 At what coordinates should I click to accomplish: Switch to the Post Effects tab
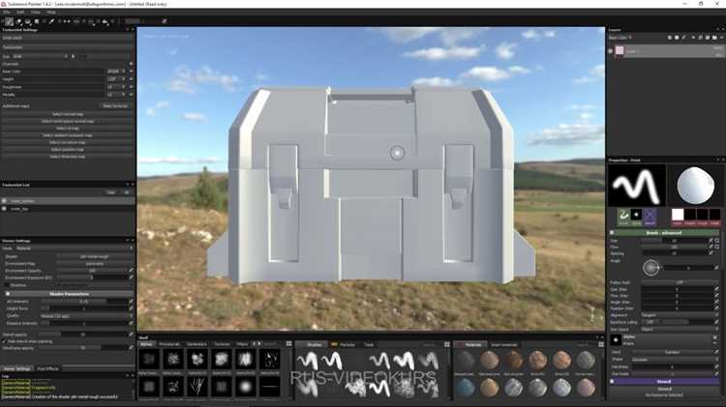click(x=47, y=368)
